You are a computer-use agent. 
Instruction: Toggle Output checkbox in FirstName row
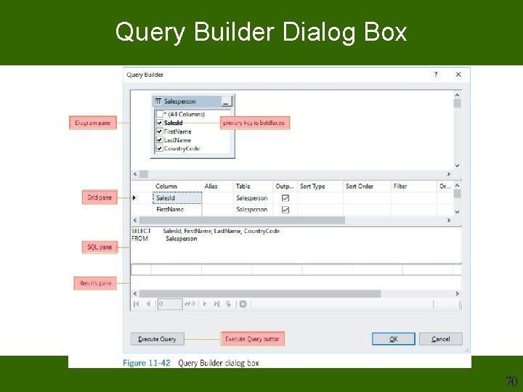point(285,210)
